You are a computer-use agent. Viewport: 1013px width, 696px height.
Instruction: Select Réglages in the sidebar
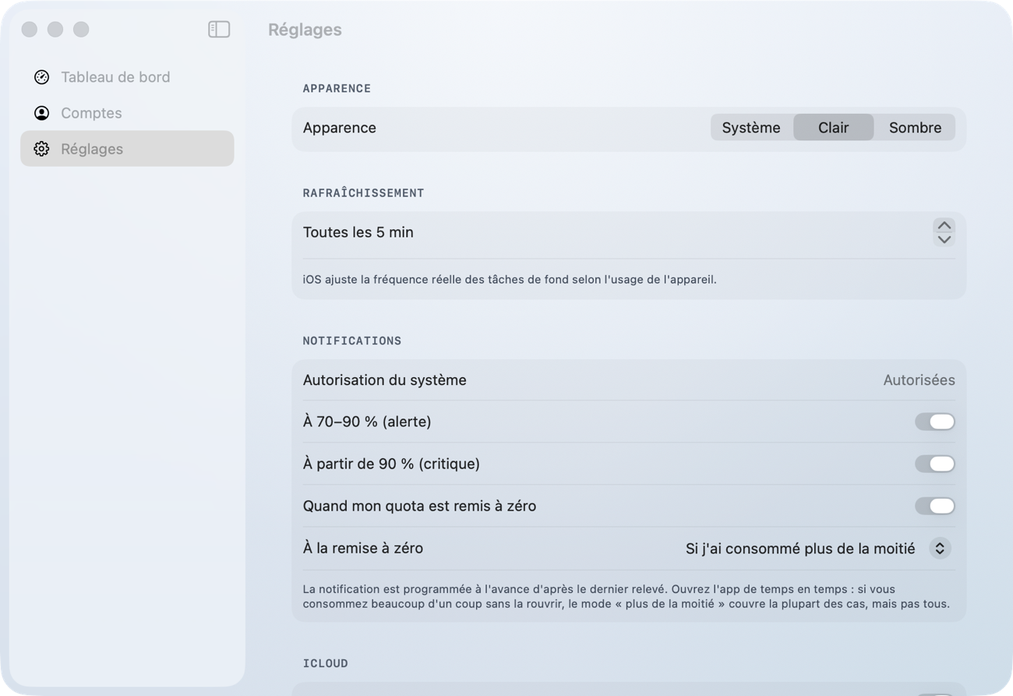pyautogui.click(x=127, y=149)
